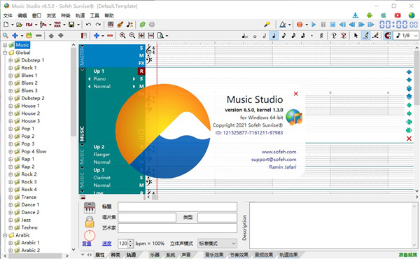Open the www.sofeh.com link
420x259 pixels.
[279, 152]
